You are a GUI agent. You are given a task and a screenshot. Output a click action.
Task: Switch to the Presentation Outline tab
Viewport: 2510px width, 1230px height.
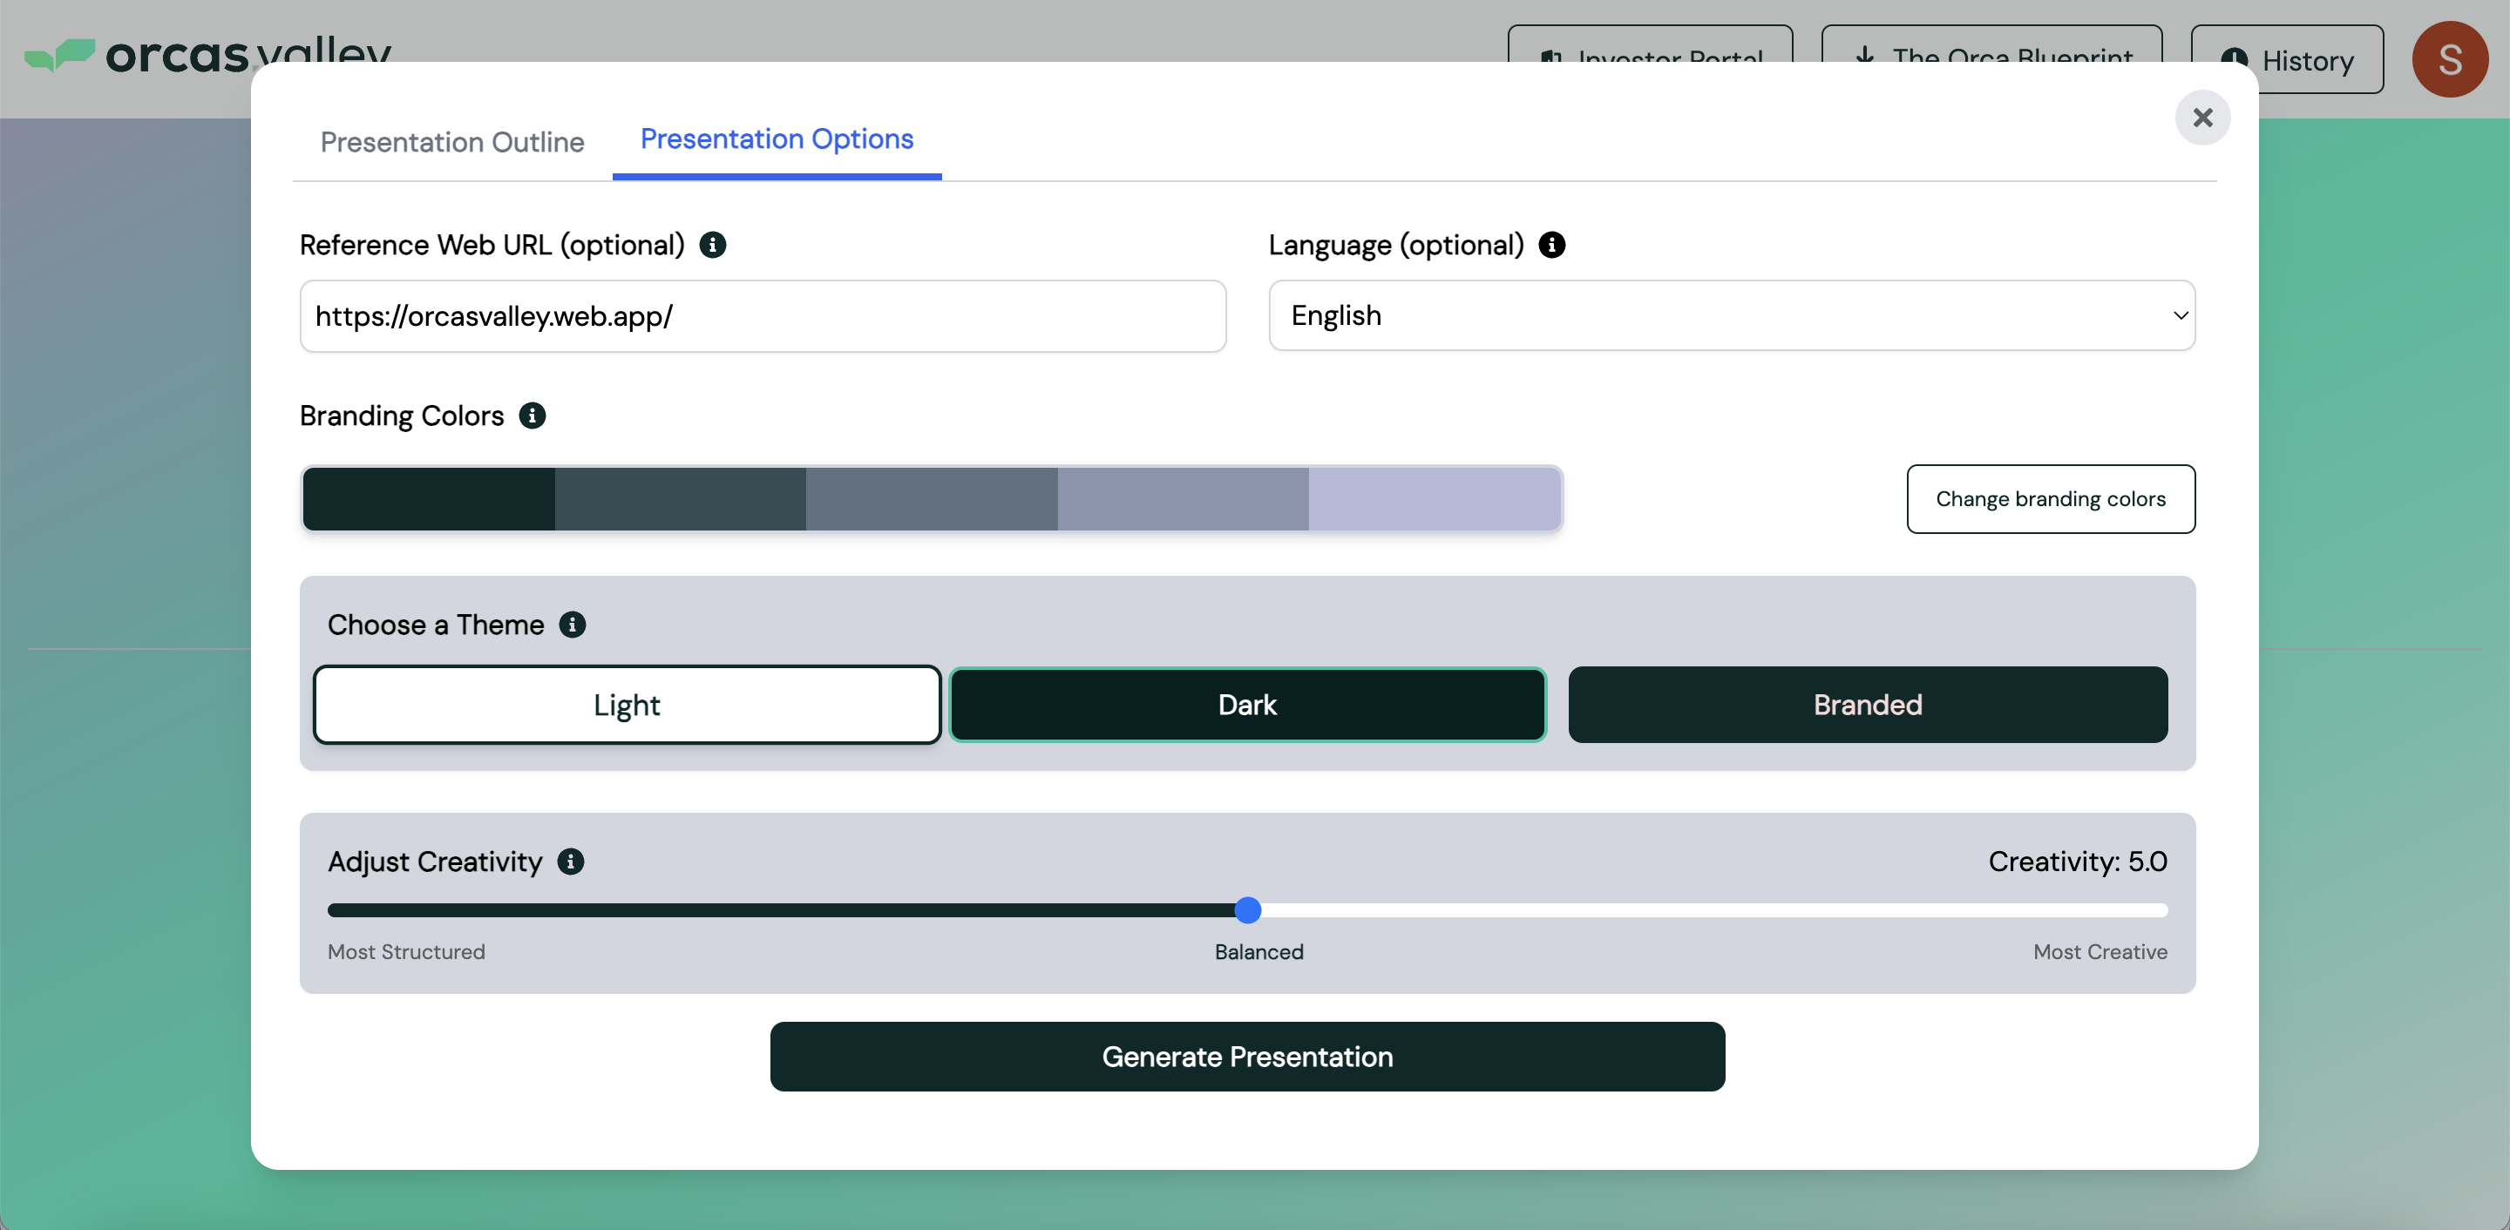(x=451, y=142)
